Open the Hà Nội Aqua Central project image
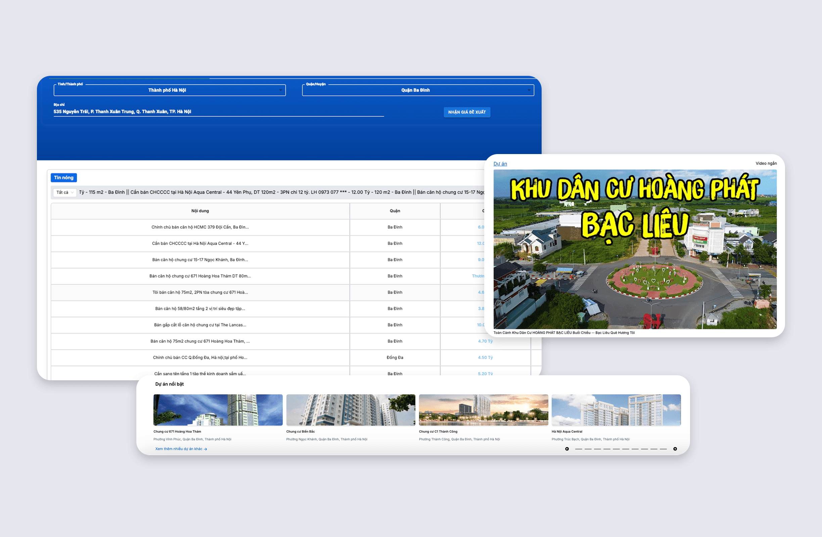 click(616, 410)
